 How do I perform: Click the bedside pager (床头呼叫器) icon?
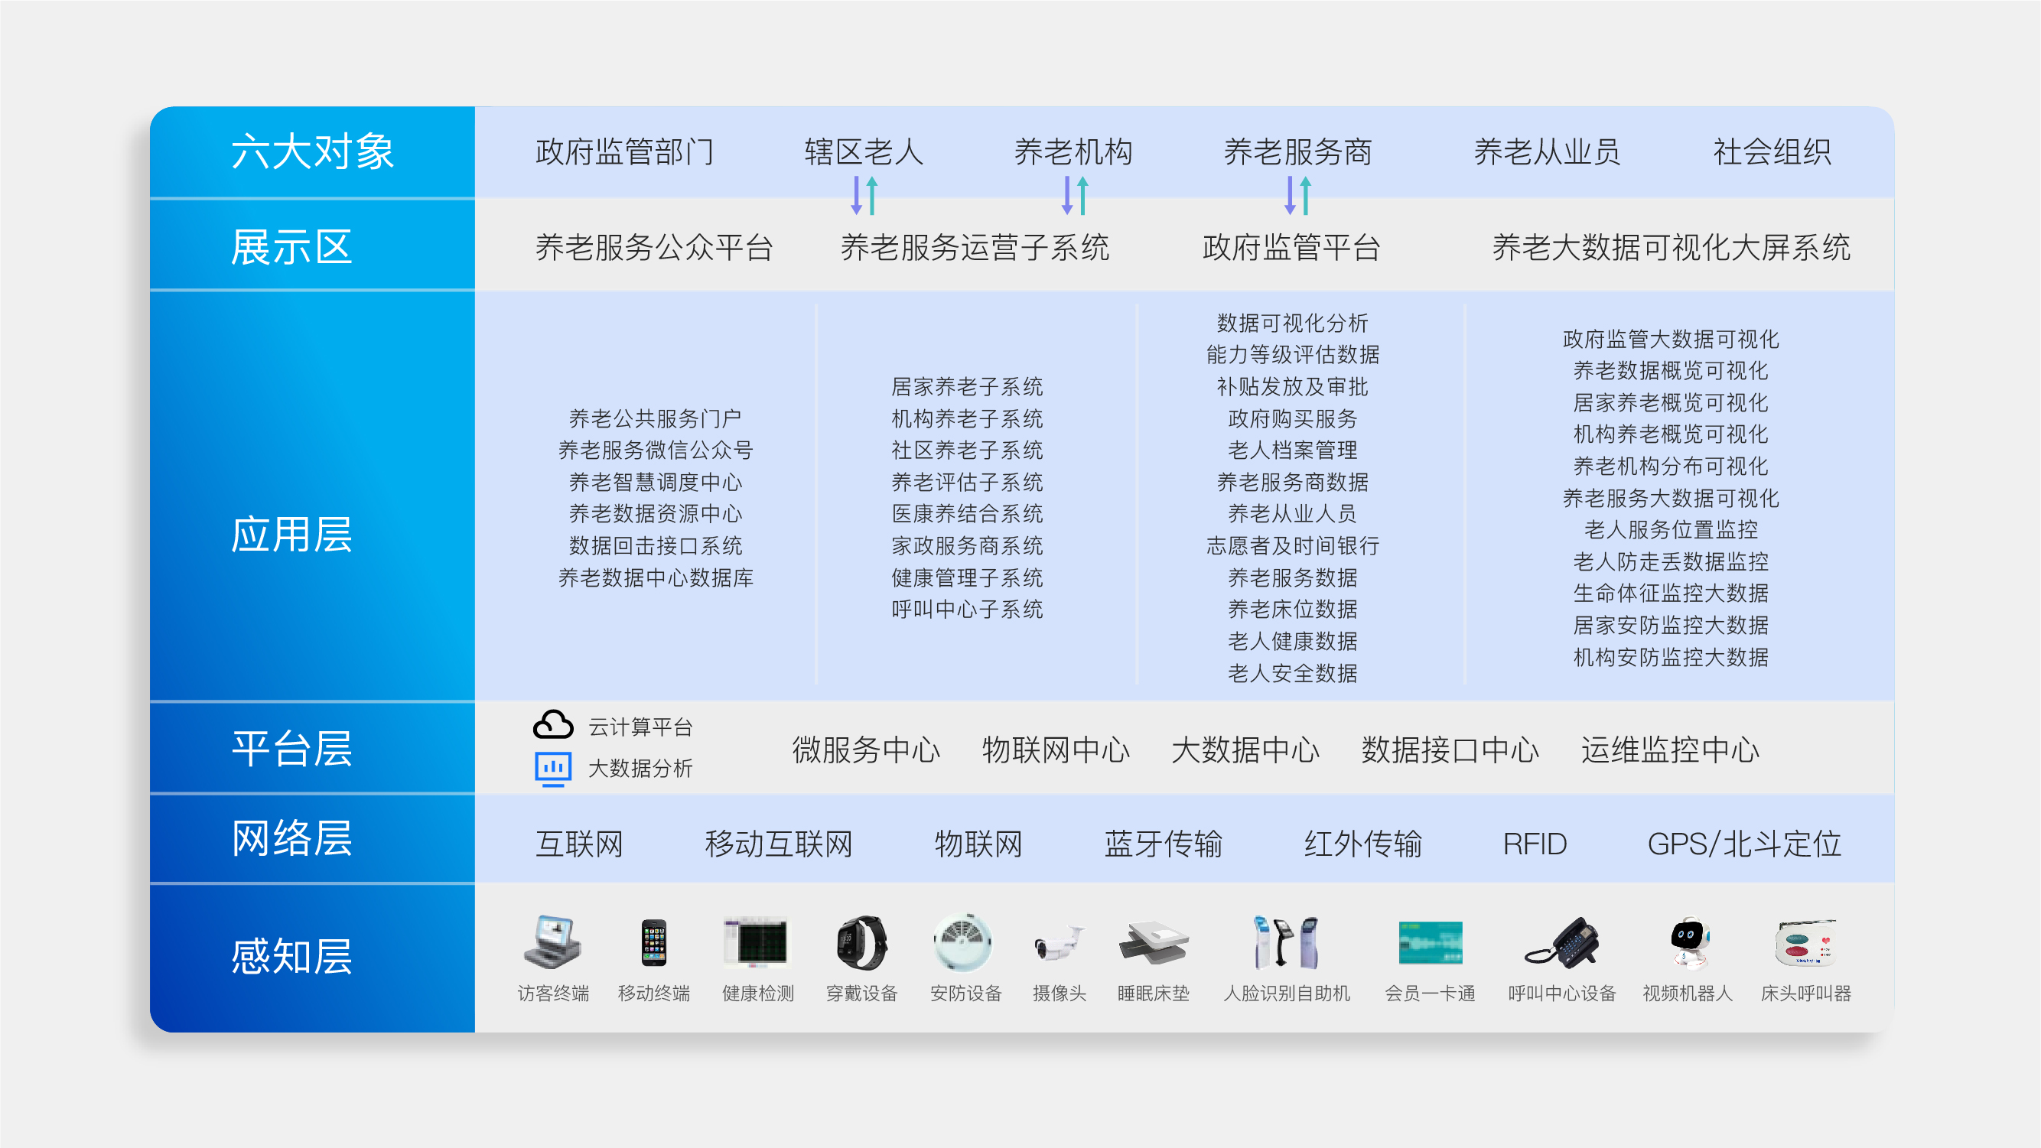coord(1805,943)
